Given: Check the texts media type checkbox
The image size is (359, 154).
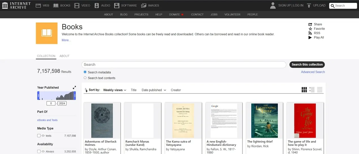Looking at the screenshot, I should pyautogui.click(x=39, y=136).
